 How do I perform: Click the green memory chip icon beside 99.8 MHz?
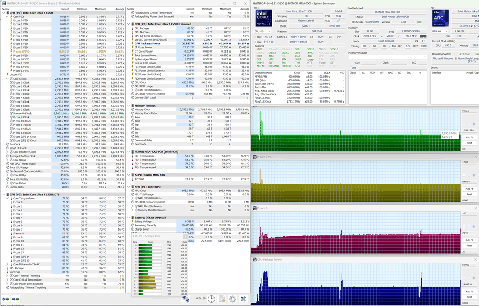click(x=423, y=36)
